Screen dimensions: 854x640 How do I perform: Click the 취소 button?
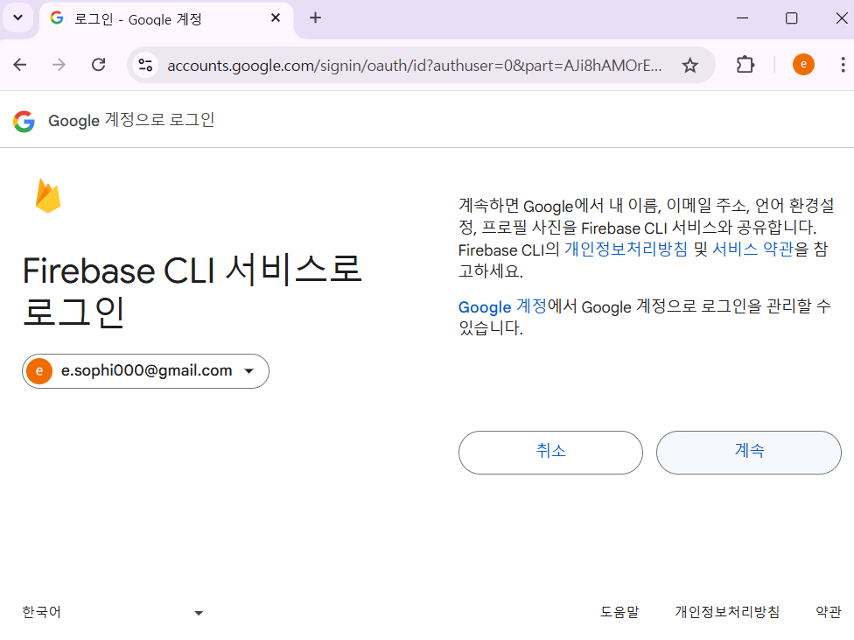[x=550, y=453]
